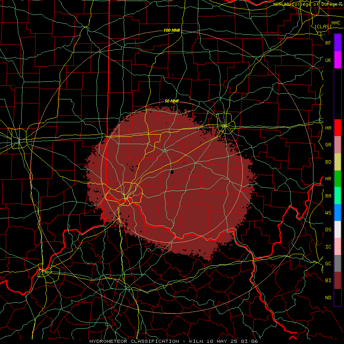Click the 'GR' legend label
Screen dimensions: 344x344
pyautogui.click(x=328, y=145)
